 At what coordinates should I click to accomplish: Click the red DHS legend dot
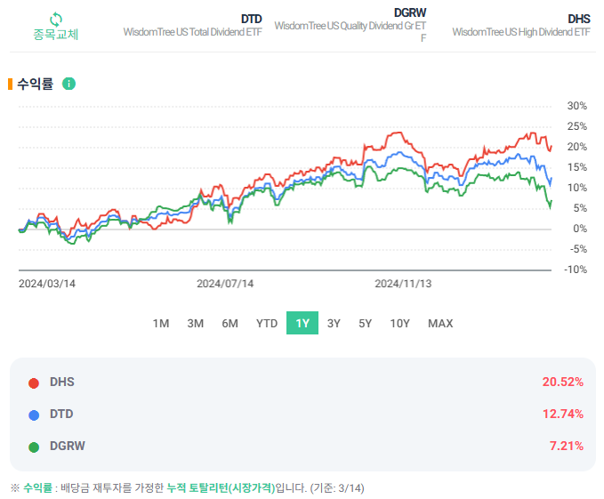[x=34, y=383]
